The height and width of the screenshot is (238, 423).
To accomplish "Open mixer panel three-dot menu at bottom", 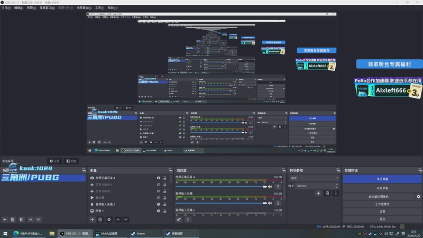I will tap(188, 219).
